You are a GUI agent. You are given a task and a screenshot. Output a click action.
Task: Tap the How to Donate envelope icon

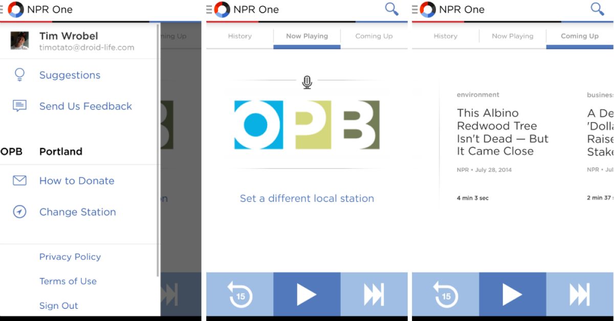point(19,180)
